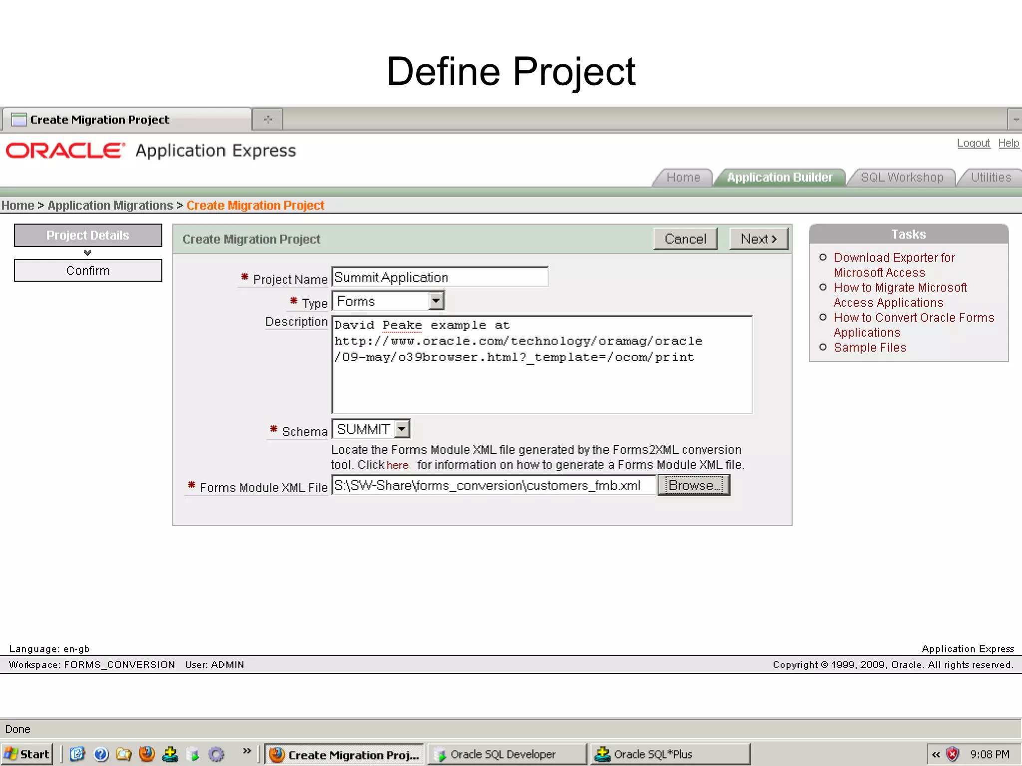This screenshot has width=1022, height=766.
Task: Select the Create Migration Project browser tab
Action: coord(127,119)
